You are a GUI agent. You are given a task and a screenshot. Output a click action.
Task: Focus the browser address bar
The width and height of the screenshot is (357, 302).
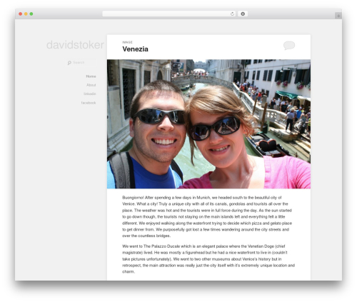click(x=169, y=14)
